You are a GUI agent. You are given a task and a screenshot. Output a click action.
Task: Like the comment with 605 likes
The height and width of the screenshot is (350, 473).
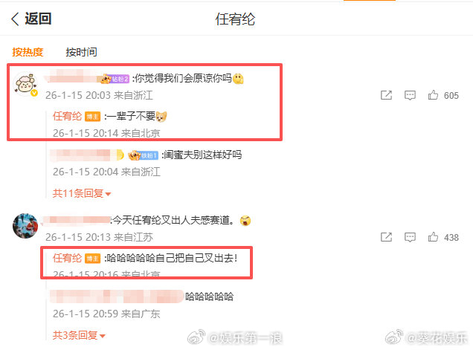point(433,95)
